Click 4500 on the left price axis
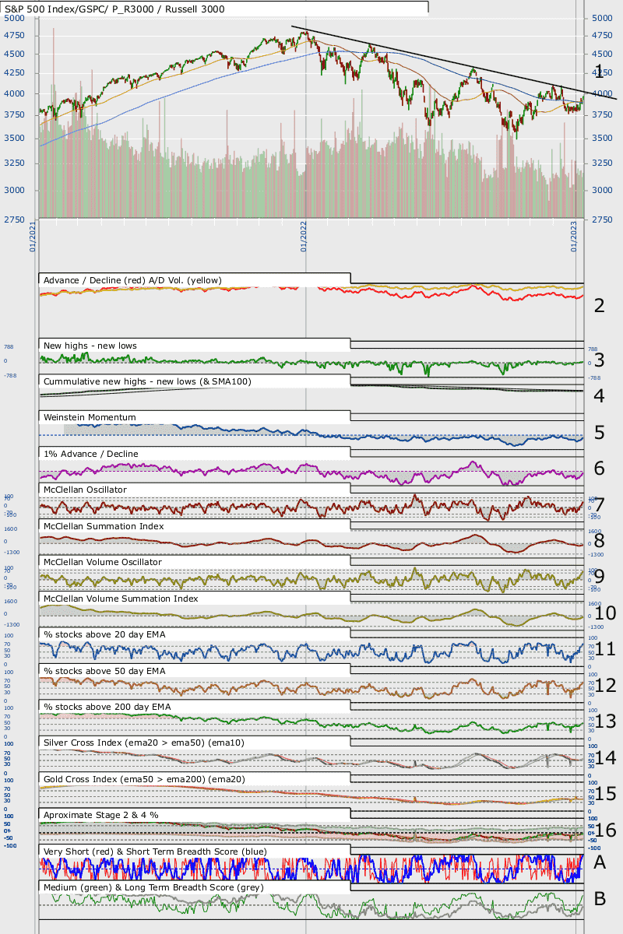 [x=15, y=54]
